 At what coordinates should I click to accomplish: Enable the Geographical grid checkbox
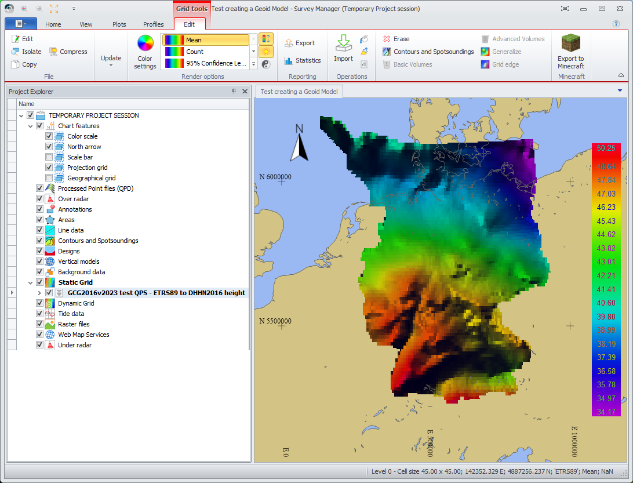[x=49, y=178]
